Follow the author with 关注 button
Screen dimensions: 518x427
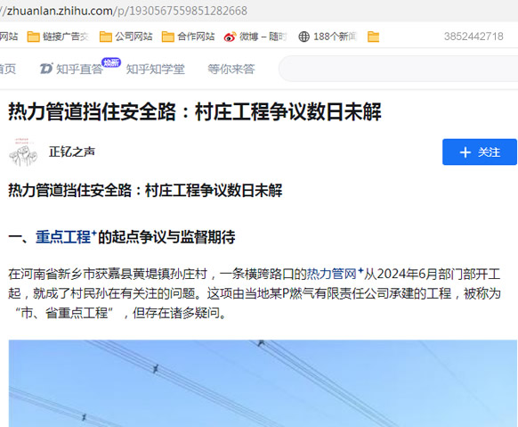click(x=480, y=152)
